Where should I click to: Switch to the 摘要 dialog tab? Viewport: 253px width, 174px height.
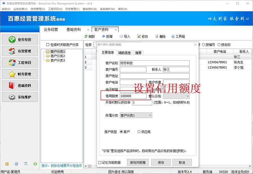pyautogui.click(x=138, y=53)
